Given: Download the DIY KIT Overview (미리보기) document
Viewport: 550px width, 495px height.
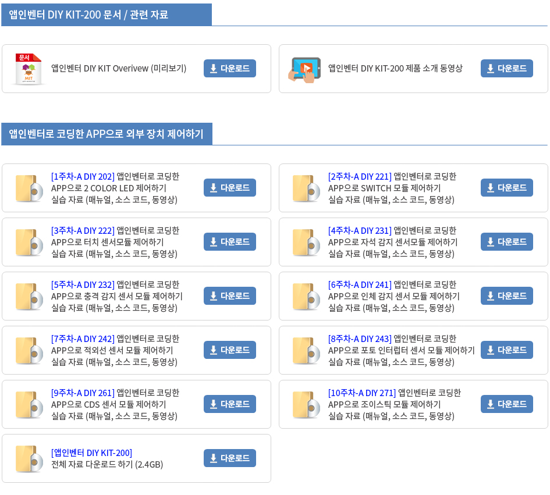Looking at the screenshot, I should click(x=230, y=69).
